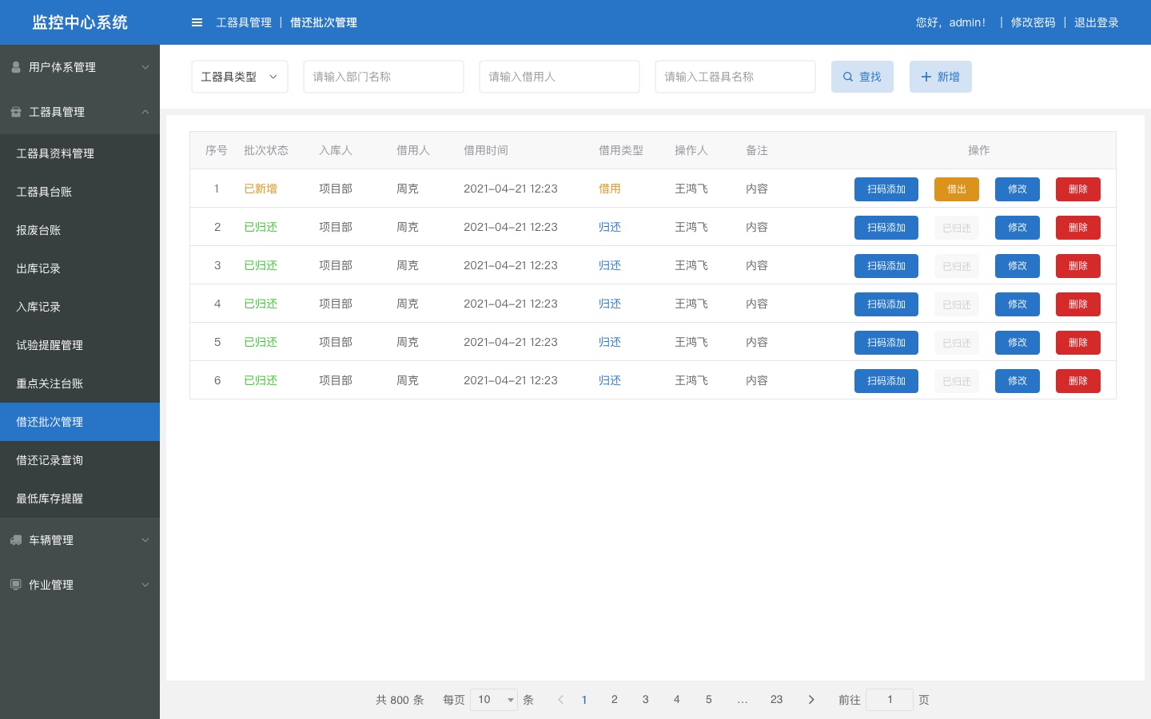Click 删除 in row 6

tap(1078, 381)
